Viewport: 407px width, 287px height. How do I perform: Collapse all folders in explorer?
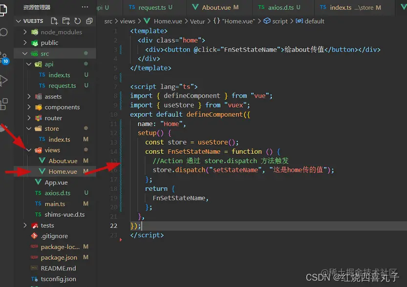click(89, 21)
